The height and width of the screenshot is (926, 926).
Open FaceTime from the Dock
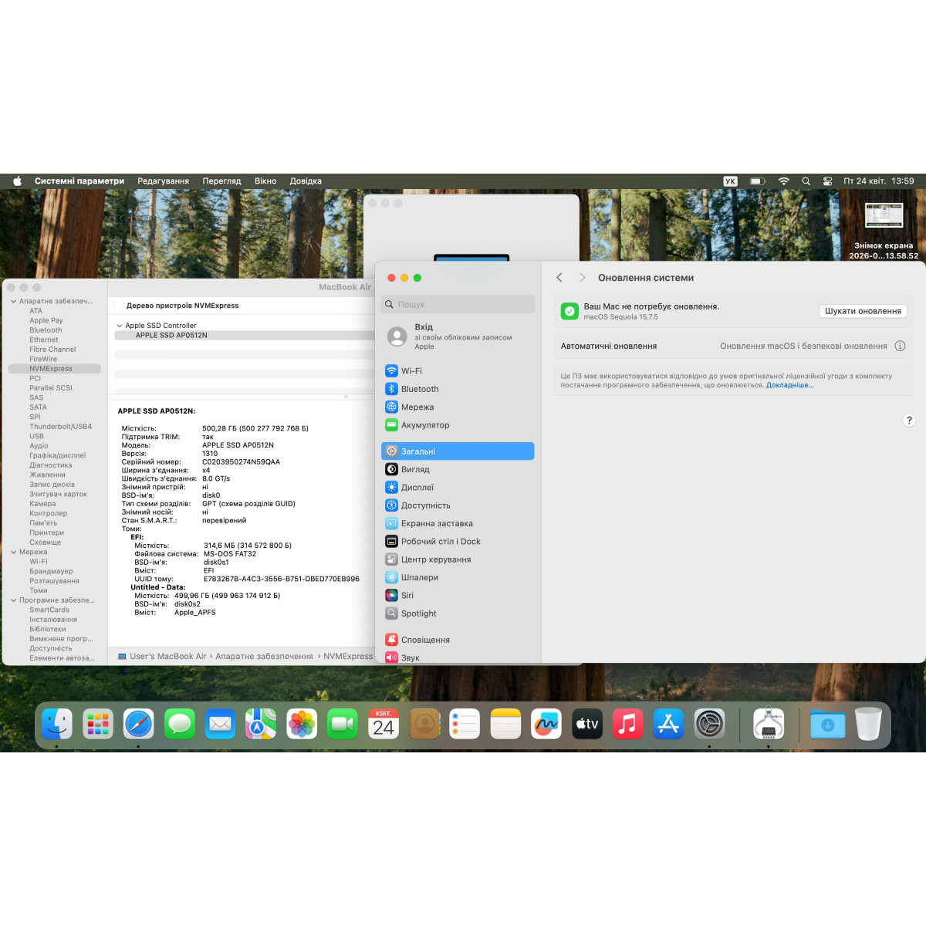click(x=343, y=724)
